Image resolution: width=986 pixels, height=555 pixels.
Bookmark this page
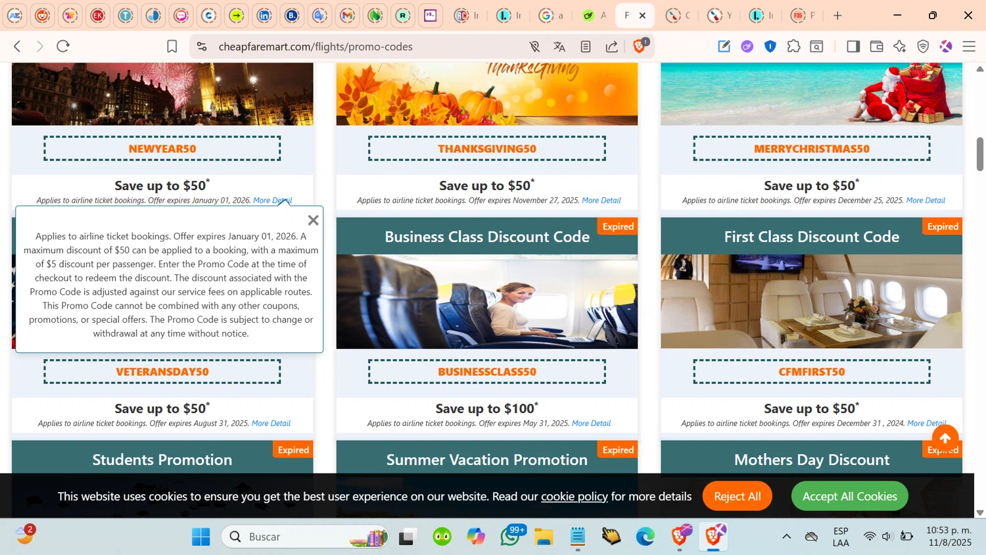pyautogui.click(x=172, y=46)
